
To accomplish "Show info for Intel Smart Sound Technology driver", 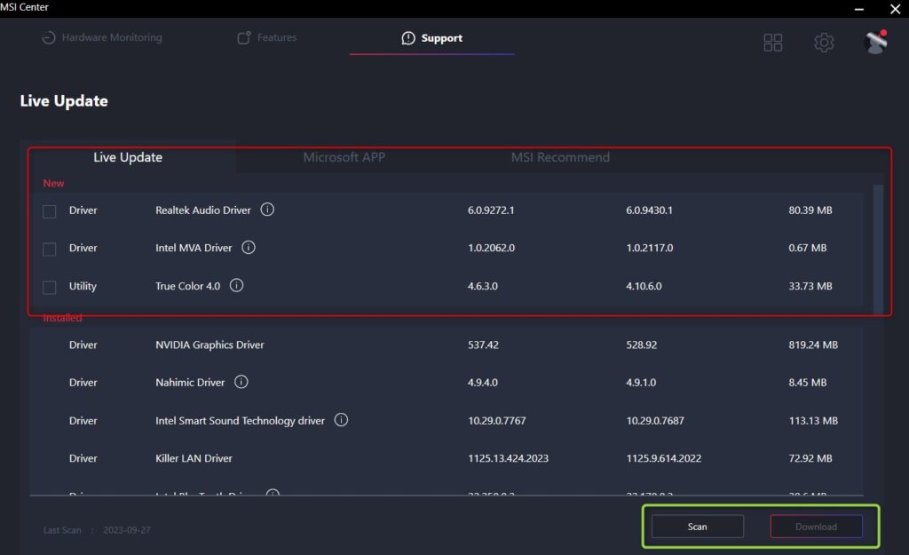I will (x=342, y=420).
